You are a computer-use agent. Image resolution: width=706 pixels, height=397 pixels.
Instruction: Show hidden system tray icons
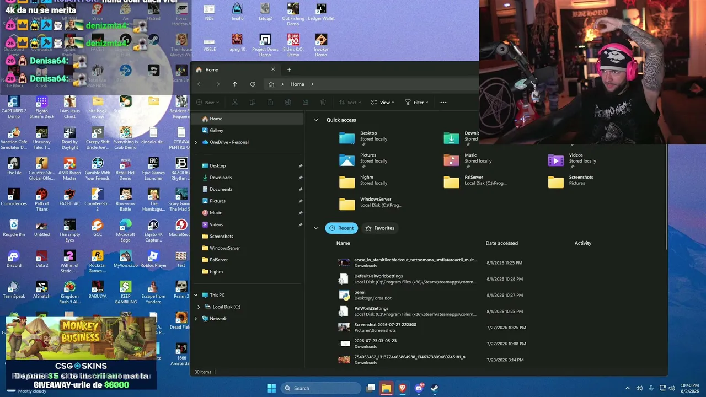(x=627, y=388)
